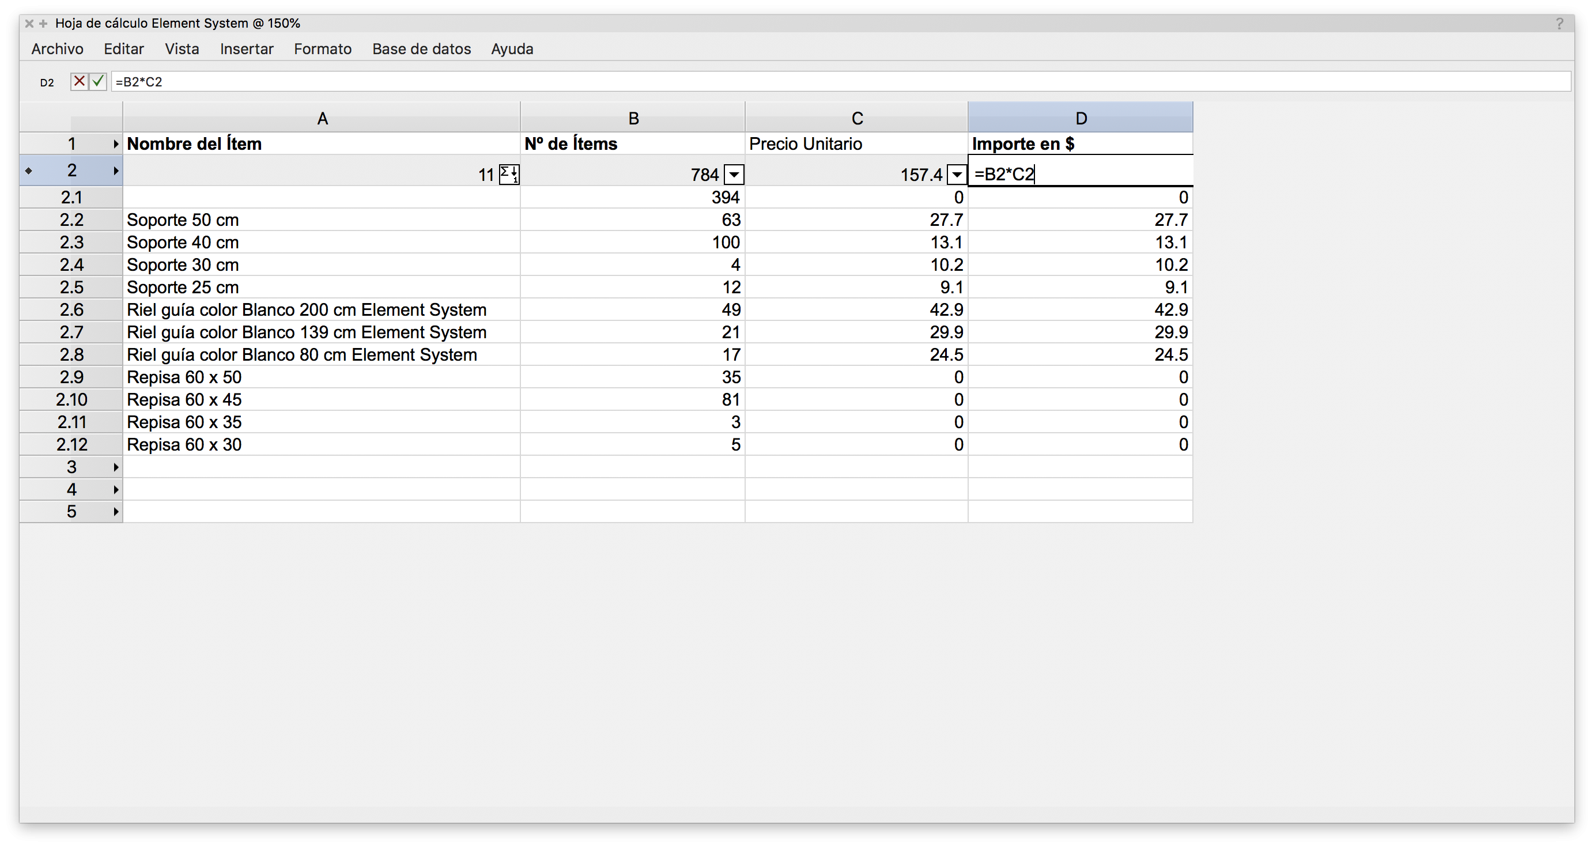Click inside the formula bar text field
1594x847 pixels.
click(x=804, y=82)
